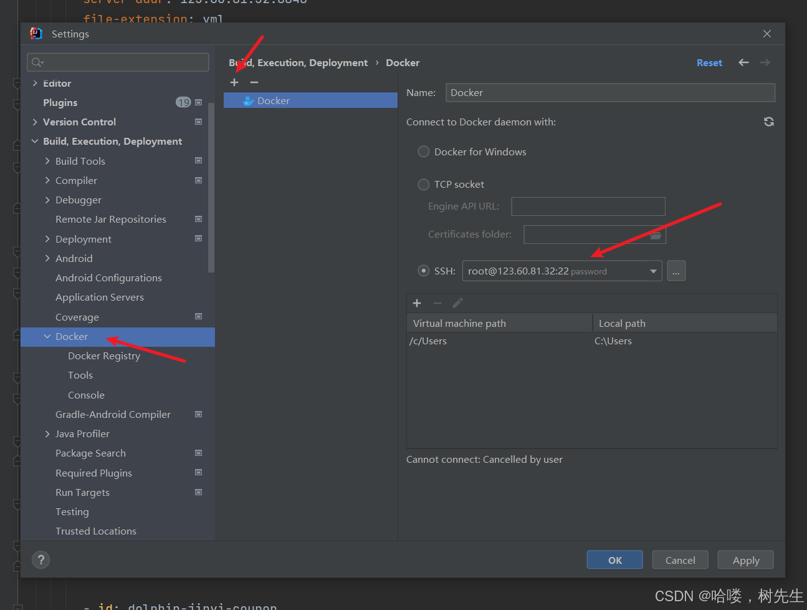Click the Docker Name input field
The image size is (807, 610).
(610, 92)
